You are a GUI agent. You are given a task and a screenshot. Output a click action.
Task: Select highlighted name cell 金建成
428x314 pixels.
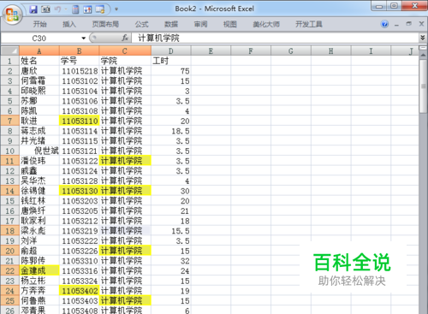coord(39,270)
